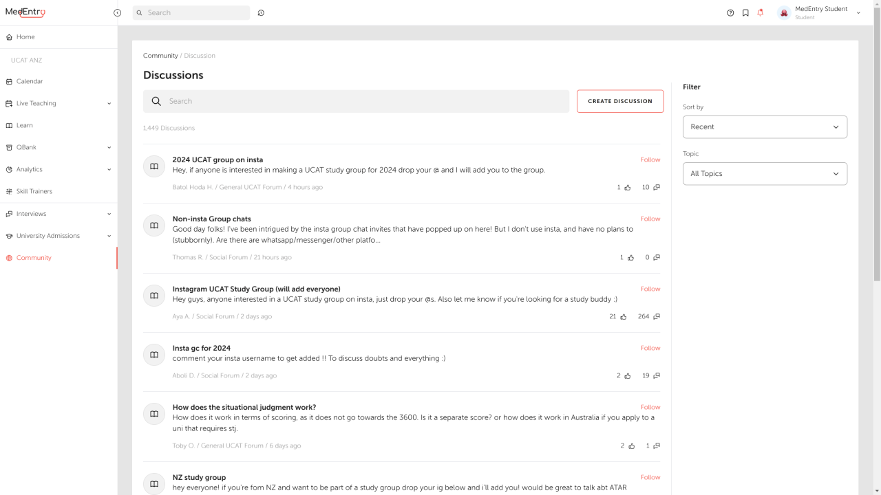Like the '2024 UCAT group on insta' post
The height and width of the screenshot is (495, 881).
point(627,188)
